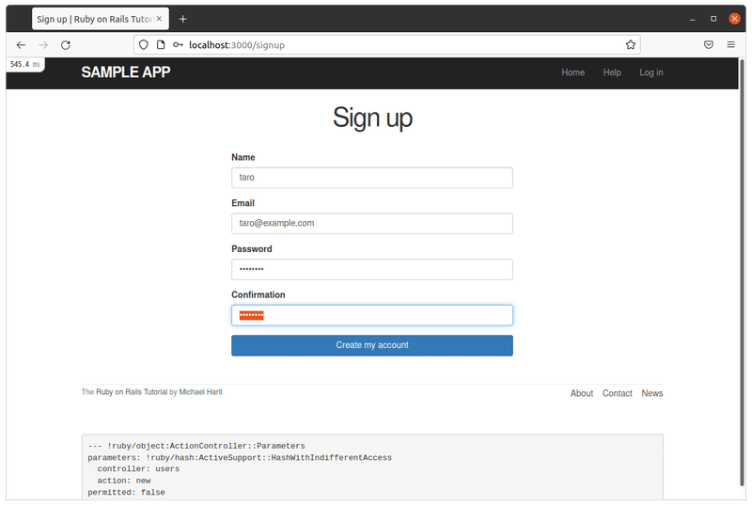
Task: Open the Ruby on Rails Tutorial link
Action: tap(132, 392)
